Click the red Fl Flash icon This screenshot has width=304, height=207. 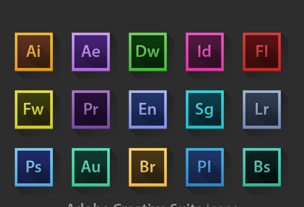pyautogui.click(x=262, y=52)
